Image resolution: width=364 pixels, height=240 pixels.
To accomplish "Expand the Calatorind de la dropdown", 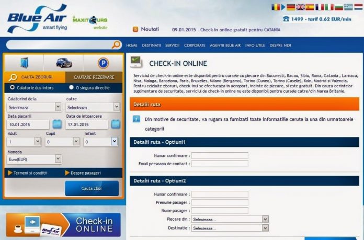I will (35, 107).
